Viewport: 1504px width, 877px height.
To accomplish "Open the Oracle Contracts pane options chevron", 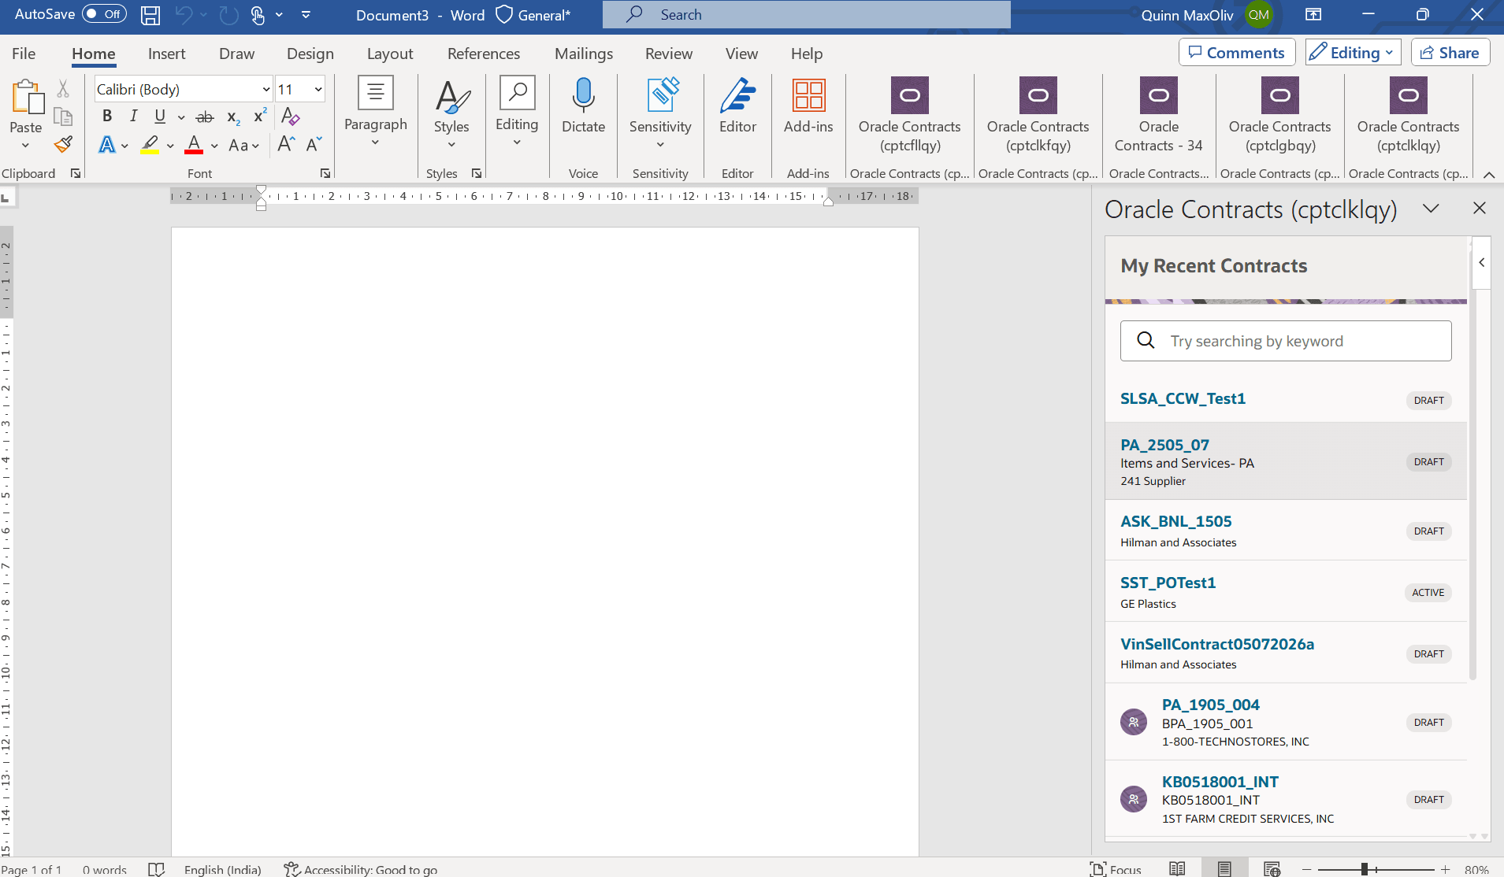I will point(1431,208).
